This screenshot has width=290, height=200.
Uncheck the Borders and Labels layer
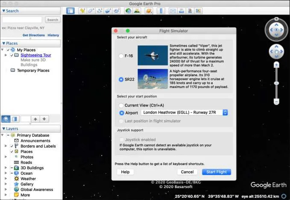click(x=12, y=146)
